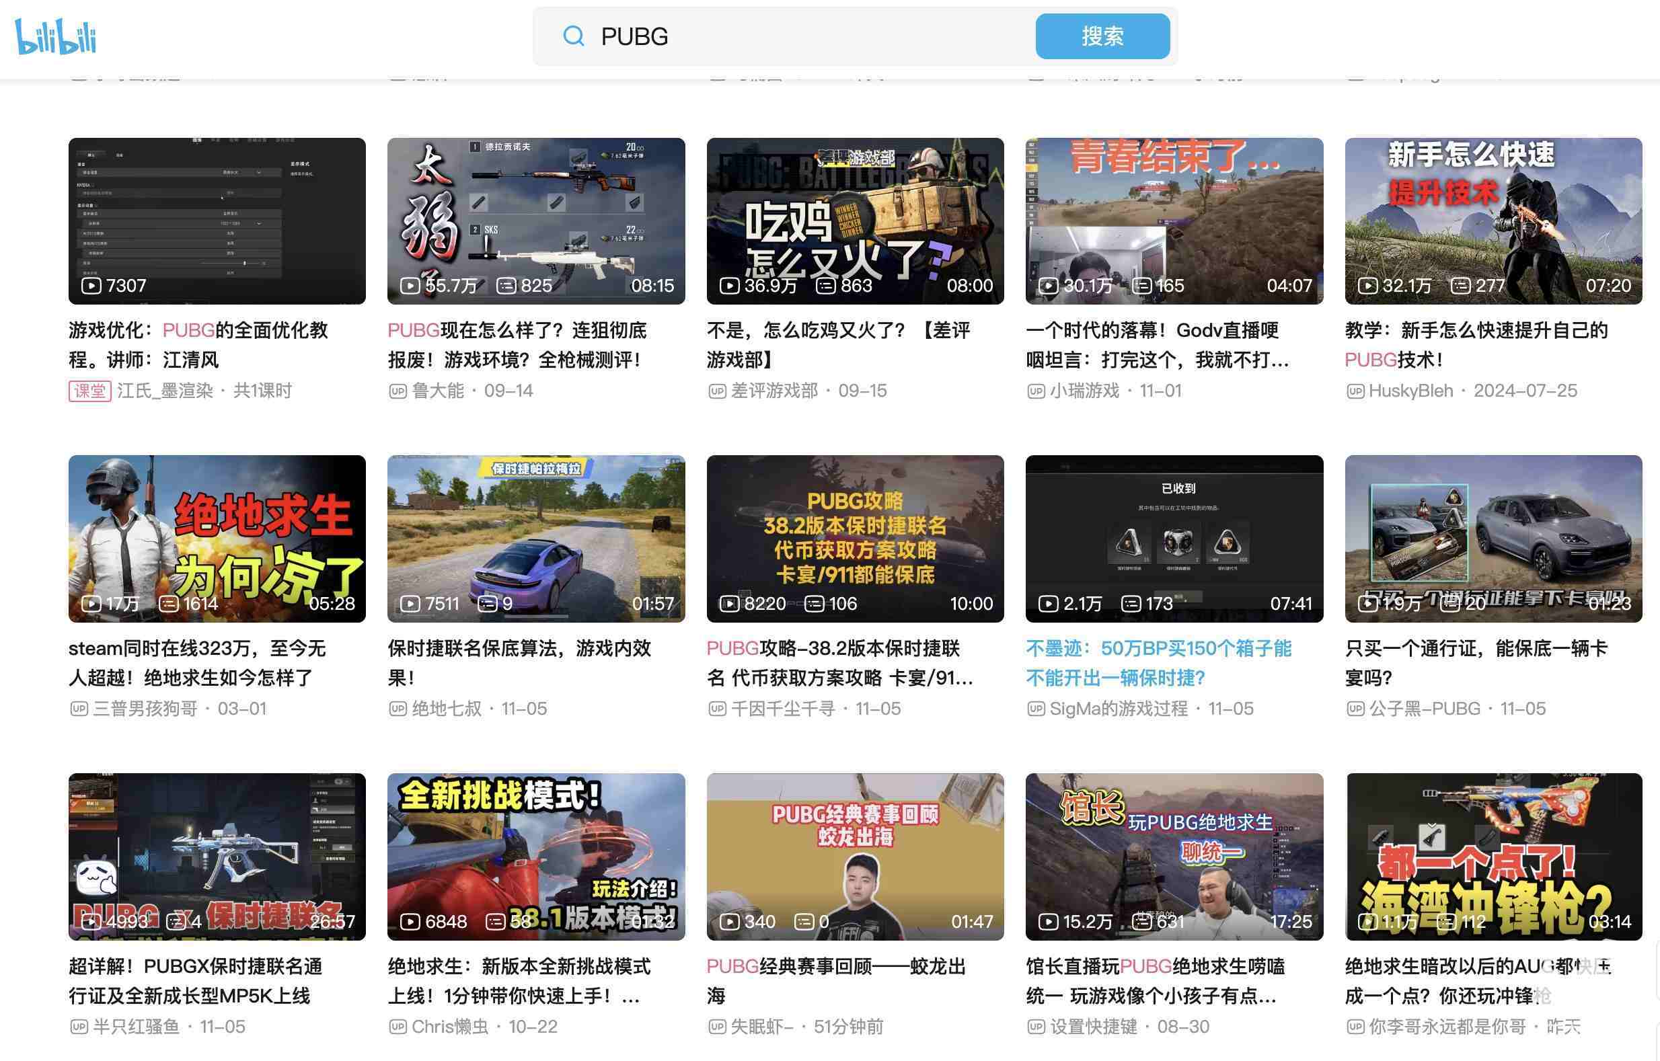Click UP icon beside 鲁大能
The width and height of the screenshot is (1660, 1061).
point(398,391)
